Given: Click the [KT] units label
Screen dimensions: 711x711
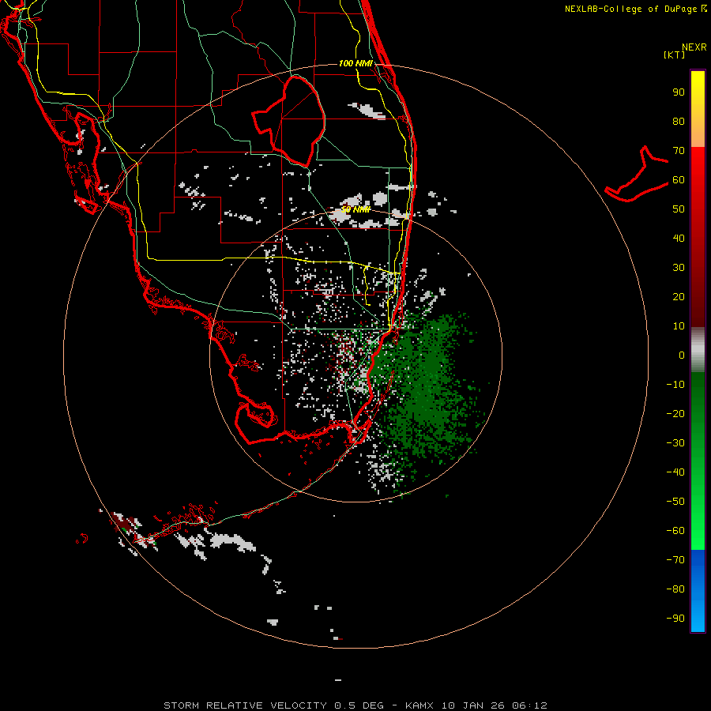Looking at the screenshot, I should (675, 55).
